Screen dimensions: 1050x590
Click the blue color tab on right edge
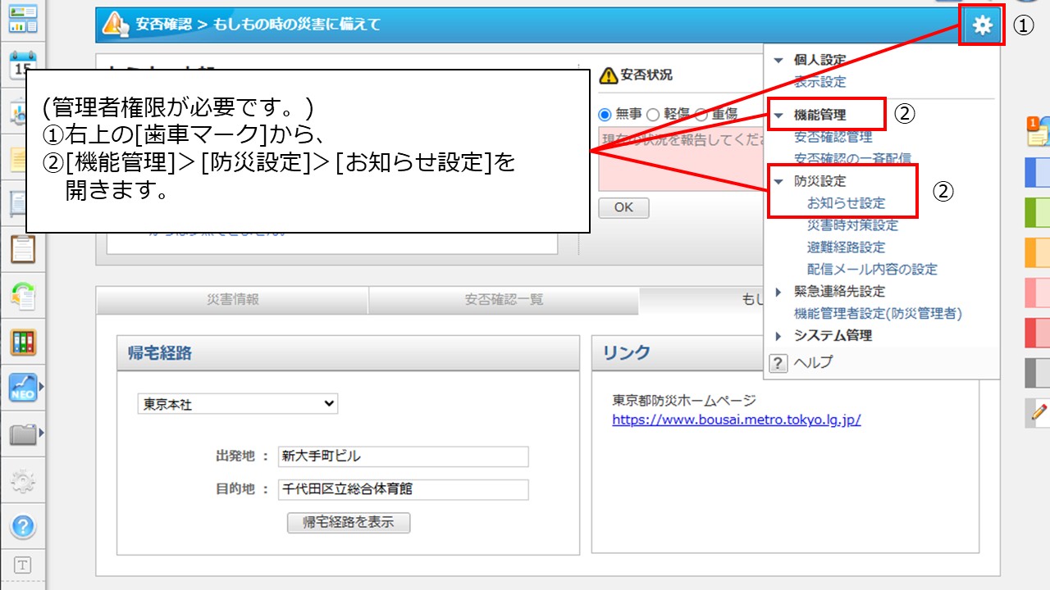point(1038,172)
